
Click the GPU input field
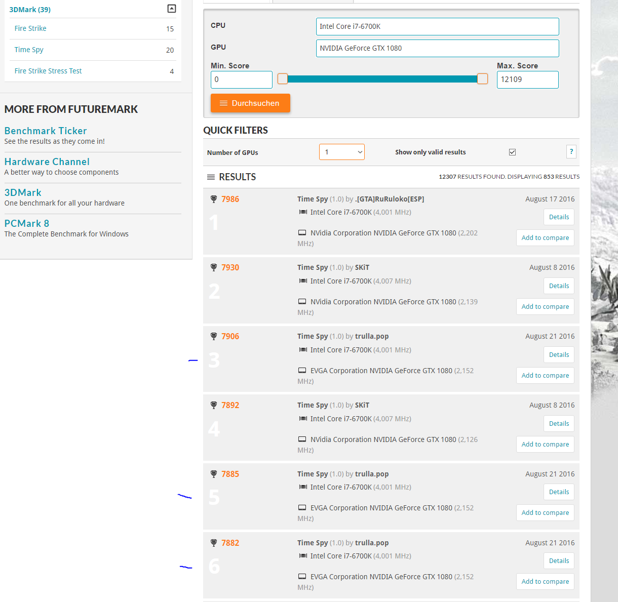click(438, 48)
